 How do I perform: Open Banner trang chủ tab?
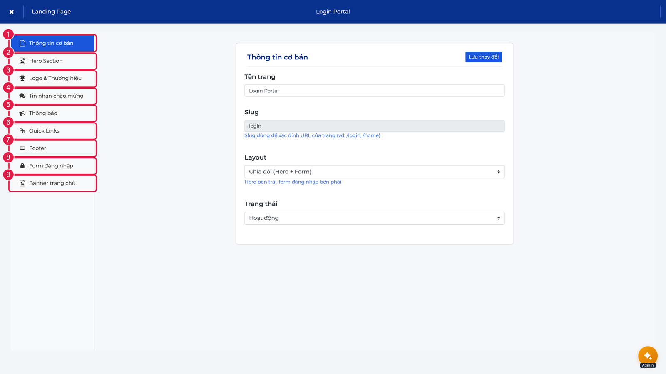pos(52,183)
